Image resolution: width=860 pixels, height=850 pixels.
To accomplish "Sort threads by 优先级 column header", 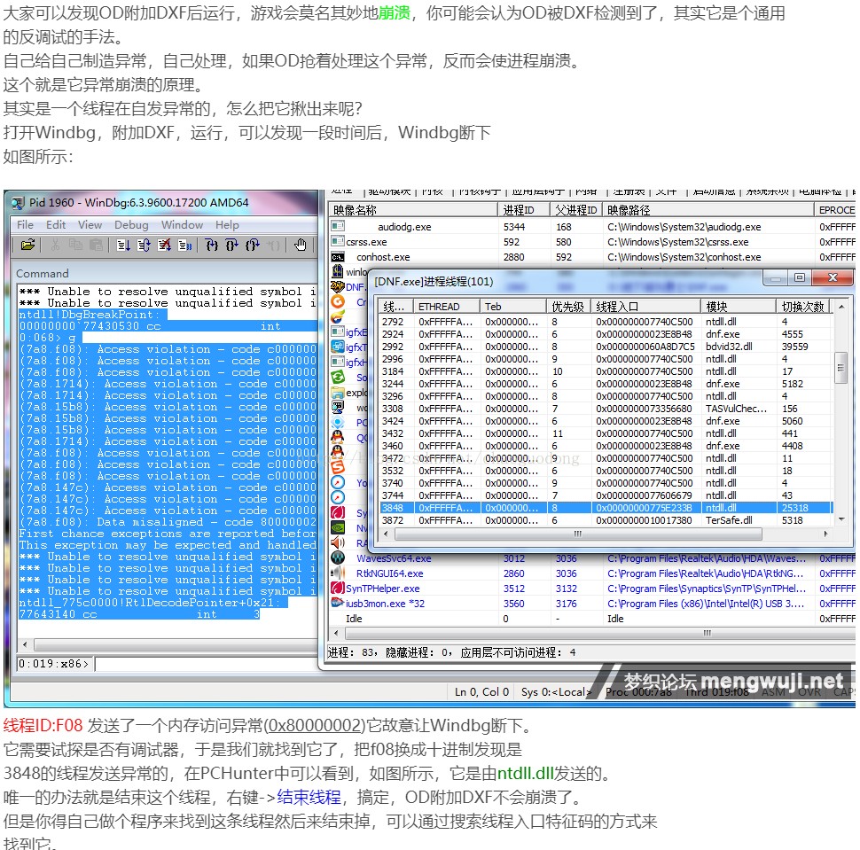I will tap(568, 307).
